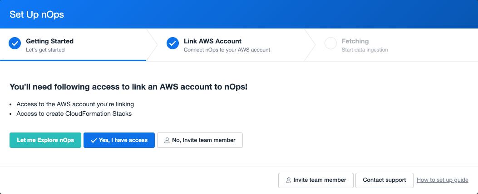Open the Getting Started step tab
Viewport: 478px width, 194px height.
click(x=73, y=45)
